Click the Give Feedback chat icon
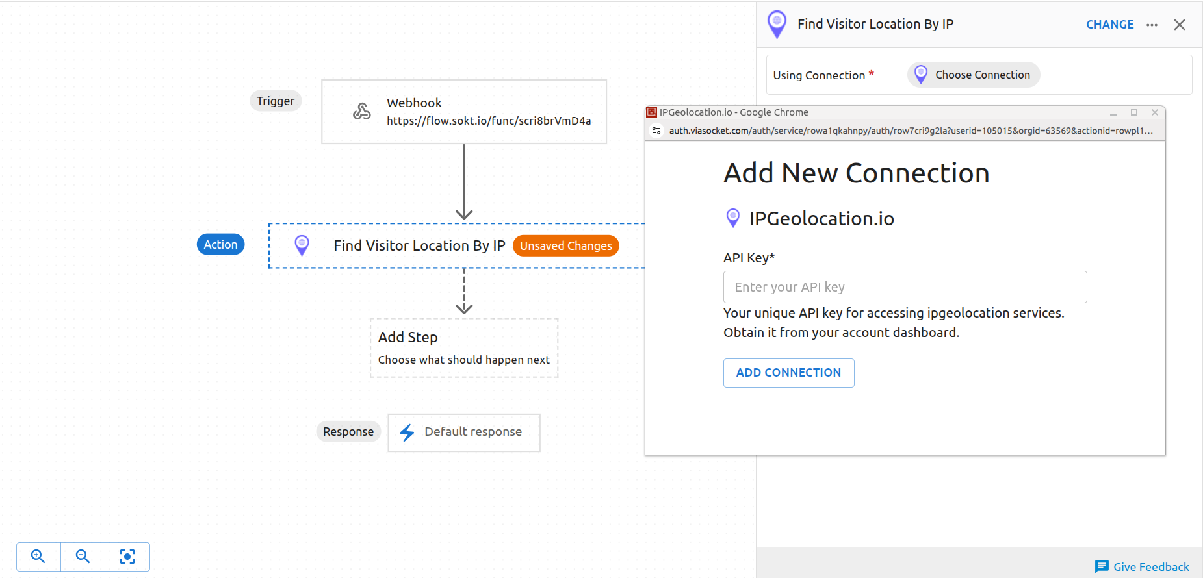Image resolution: width=1203 pixels, height=578 pixels. 1102,566
